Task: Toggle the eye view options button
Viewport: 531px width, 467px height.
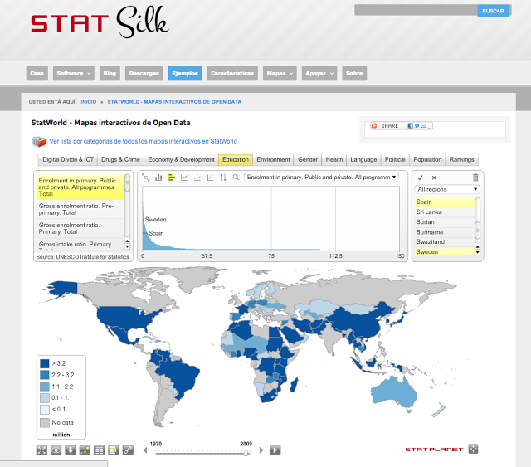Action: pos(56,450)
